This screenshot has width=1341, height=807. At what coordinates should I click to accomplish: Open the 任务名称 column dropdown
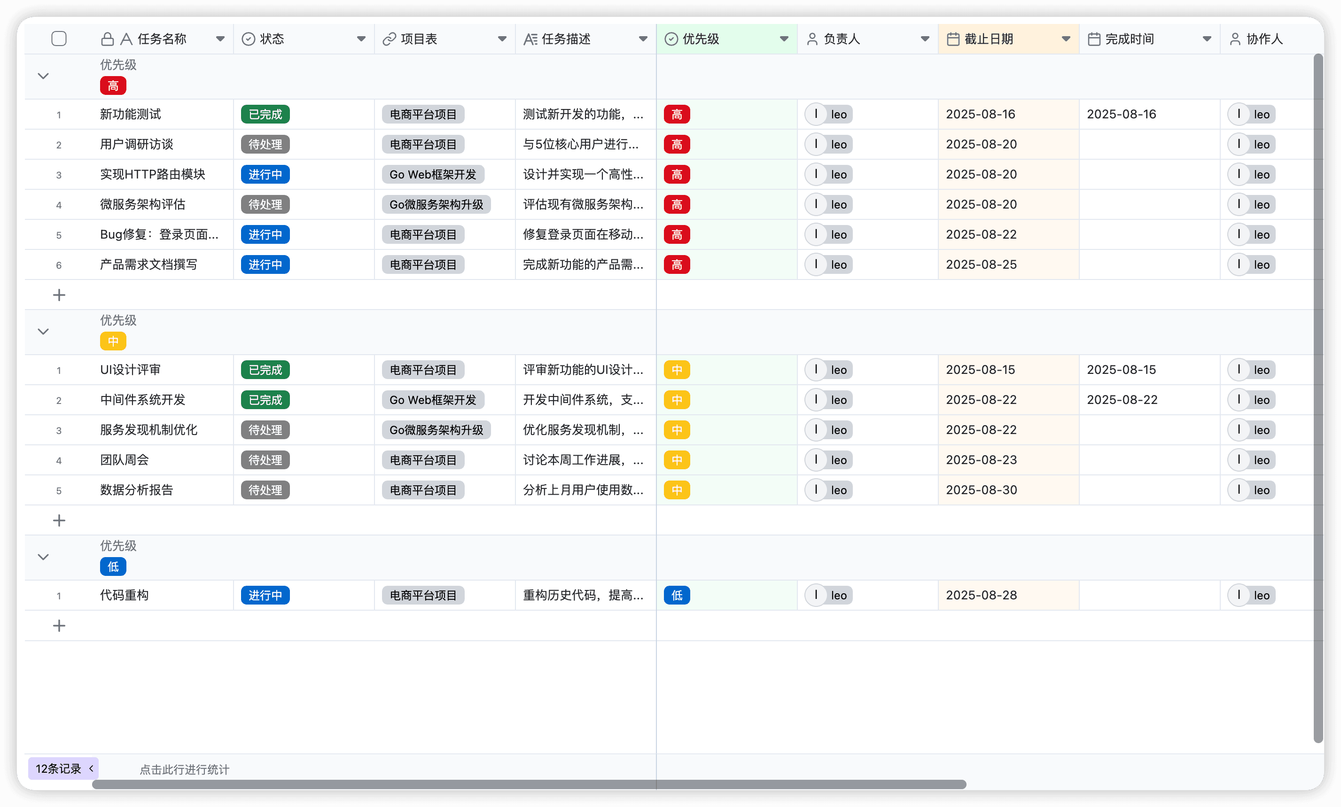(220, 39)
